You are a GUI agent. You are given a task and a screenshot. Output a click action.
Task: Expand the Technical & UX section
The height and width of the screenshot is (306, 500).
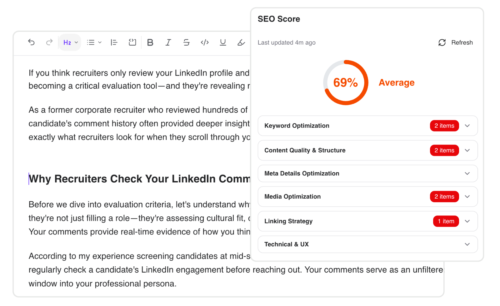[467, 244]
